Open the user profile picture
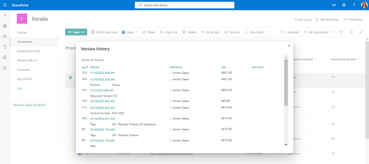Viewport: 369px width, 164px height. point(364,5)
